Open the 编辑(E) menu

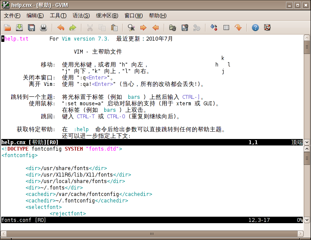click(x=35, y=16)
